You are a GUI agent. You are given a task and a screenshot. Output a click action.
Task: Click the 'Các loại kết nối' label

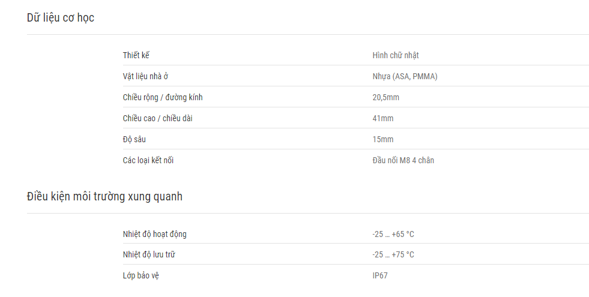(148, 160)
